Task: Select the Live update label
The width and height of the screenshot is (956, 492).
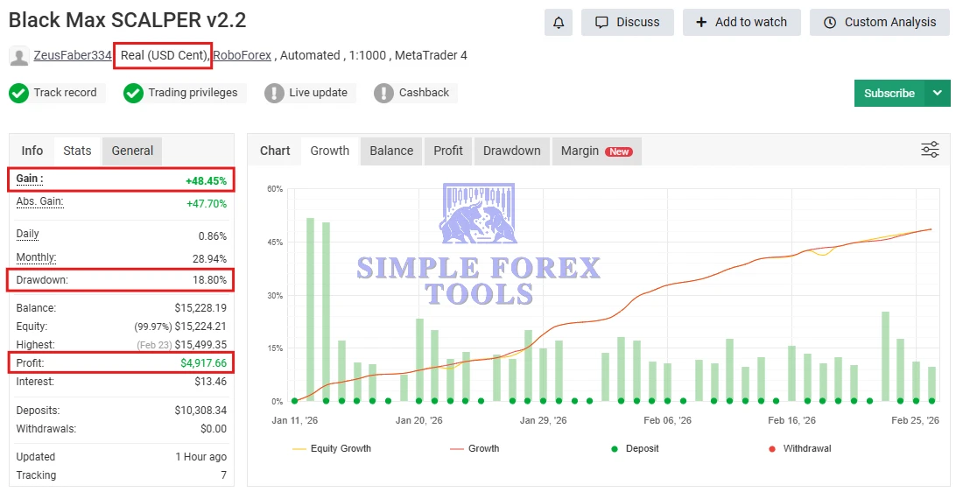Action: pos(319,93)
